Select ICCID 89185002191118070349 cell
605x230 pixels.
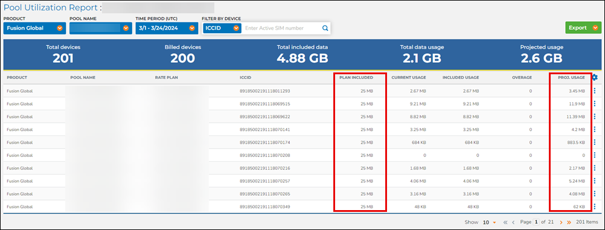(x=264, y=207)
